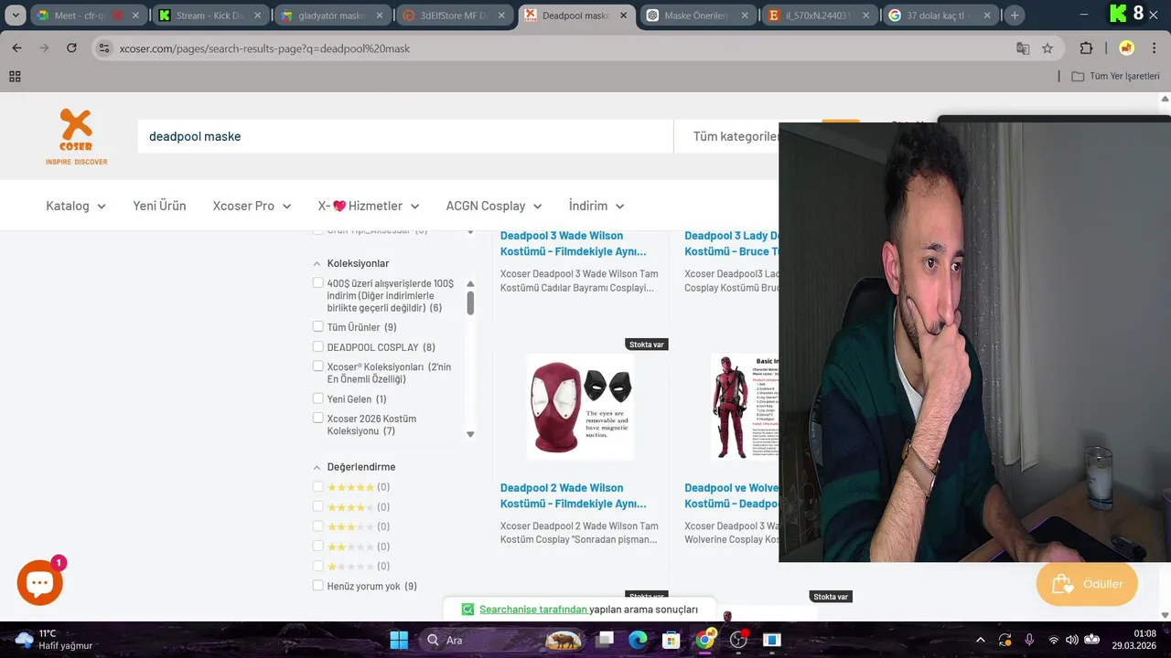This screenshot has height=658, width=1171.
Task: Reload the current page
Action: 71,48
